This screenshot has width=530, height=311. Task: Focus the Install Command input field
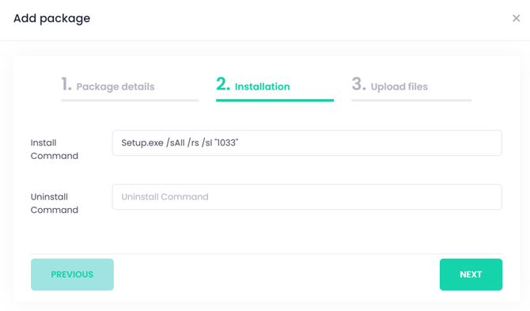[x=307, y=142]
